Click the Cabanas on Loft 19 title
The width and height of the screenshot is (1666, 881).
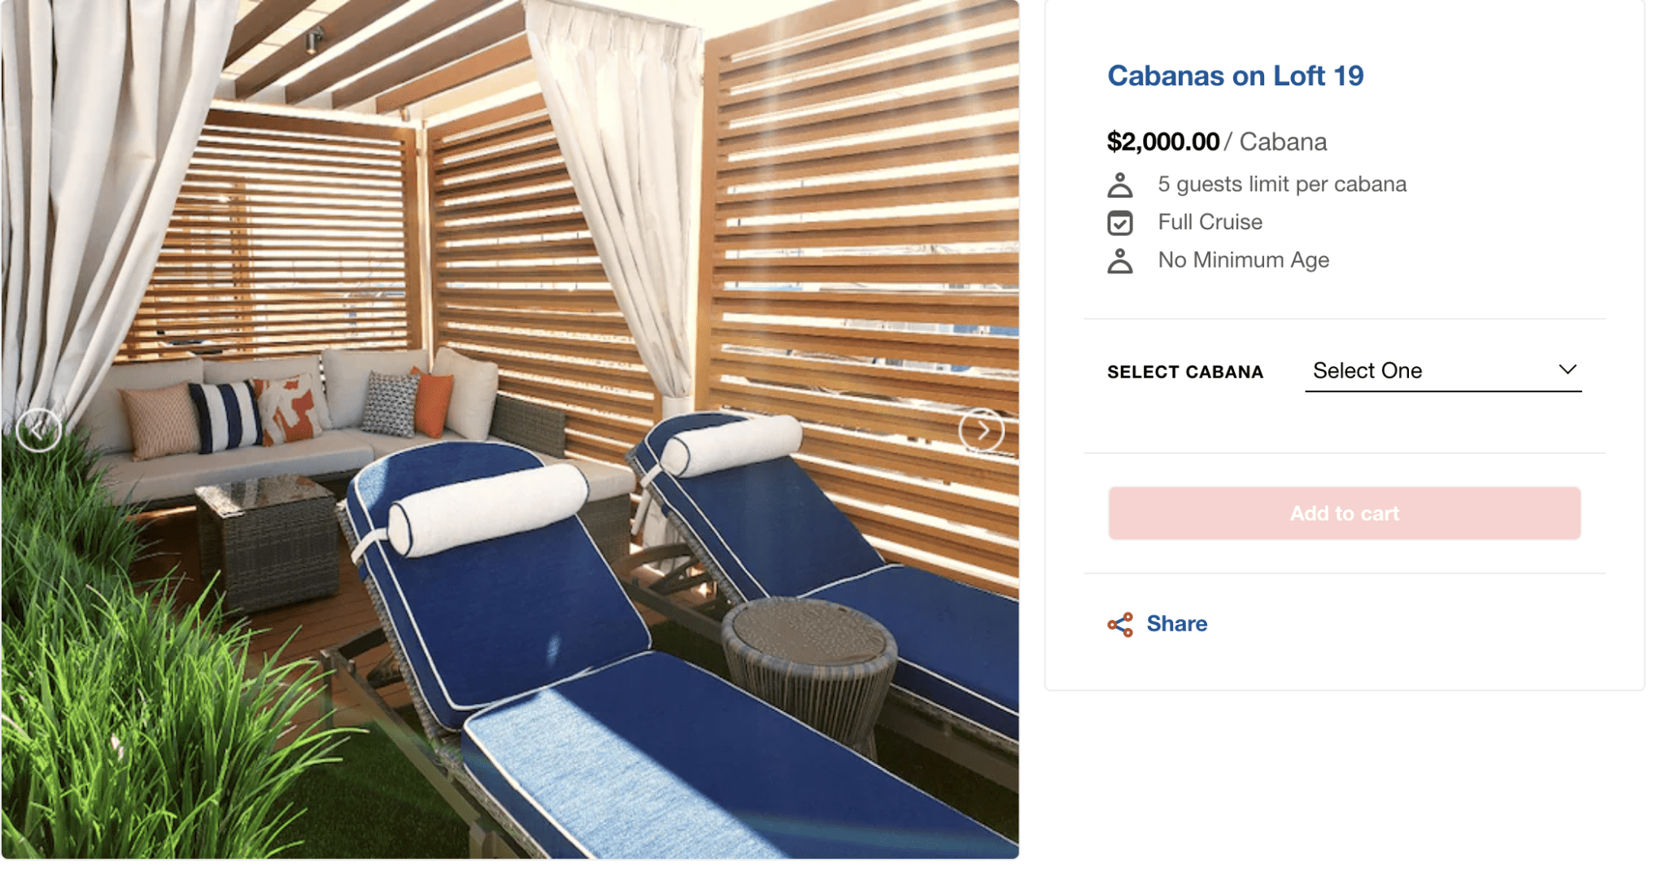1235,76
